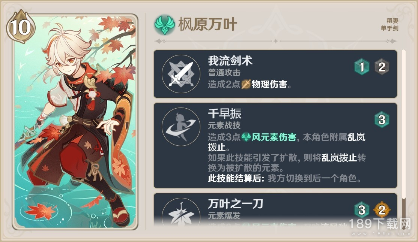The width and height of the screenshot is (418, 242).
Task: Click the teal cost 3 die of 万叶之一刀
Action: 362,210
